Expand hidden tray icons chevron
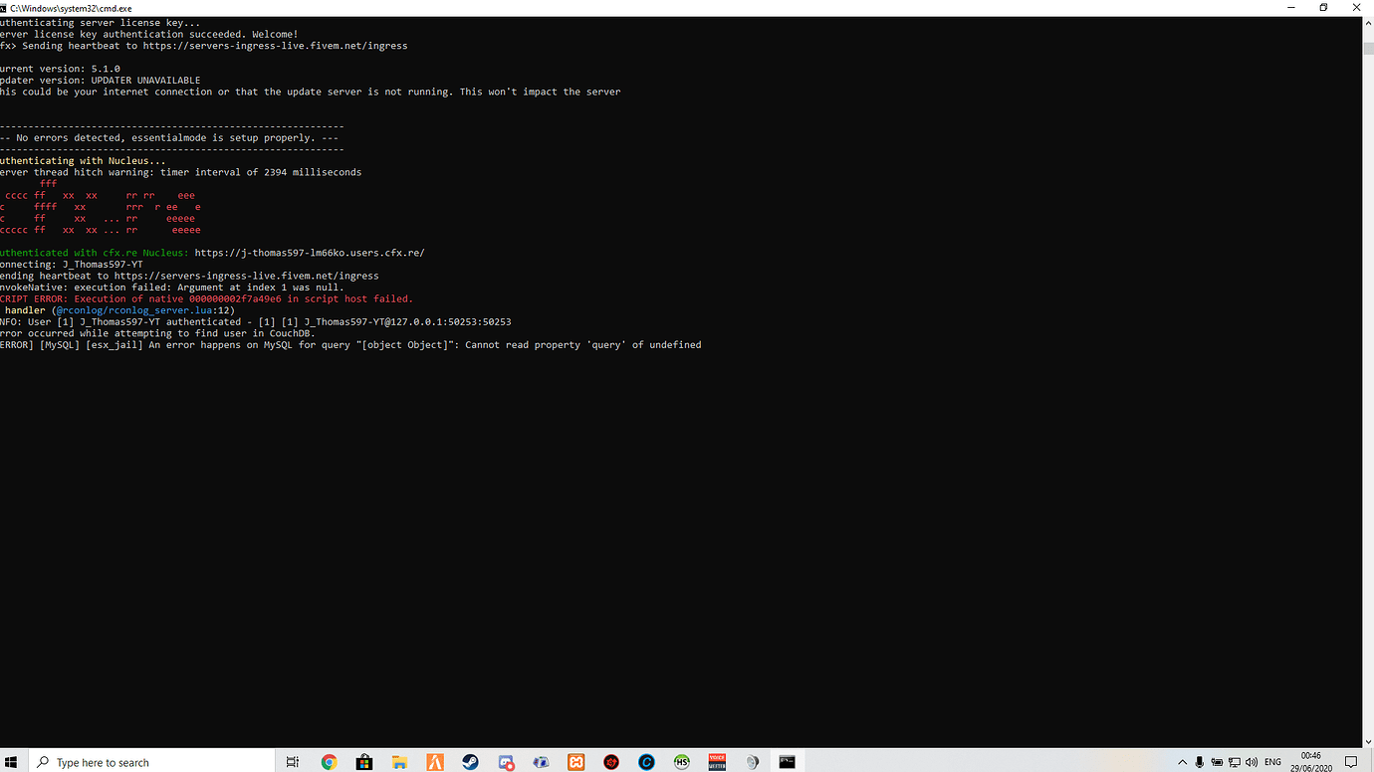 (x=1183, y=761)
